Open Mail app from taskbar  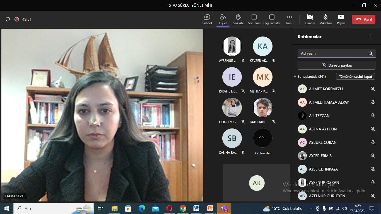pos(156,208)
